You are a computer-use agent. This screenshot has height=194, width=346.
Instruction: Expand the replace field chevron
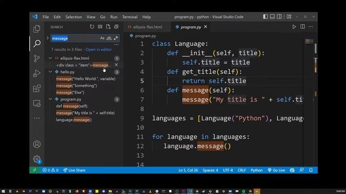48,38
